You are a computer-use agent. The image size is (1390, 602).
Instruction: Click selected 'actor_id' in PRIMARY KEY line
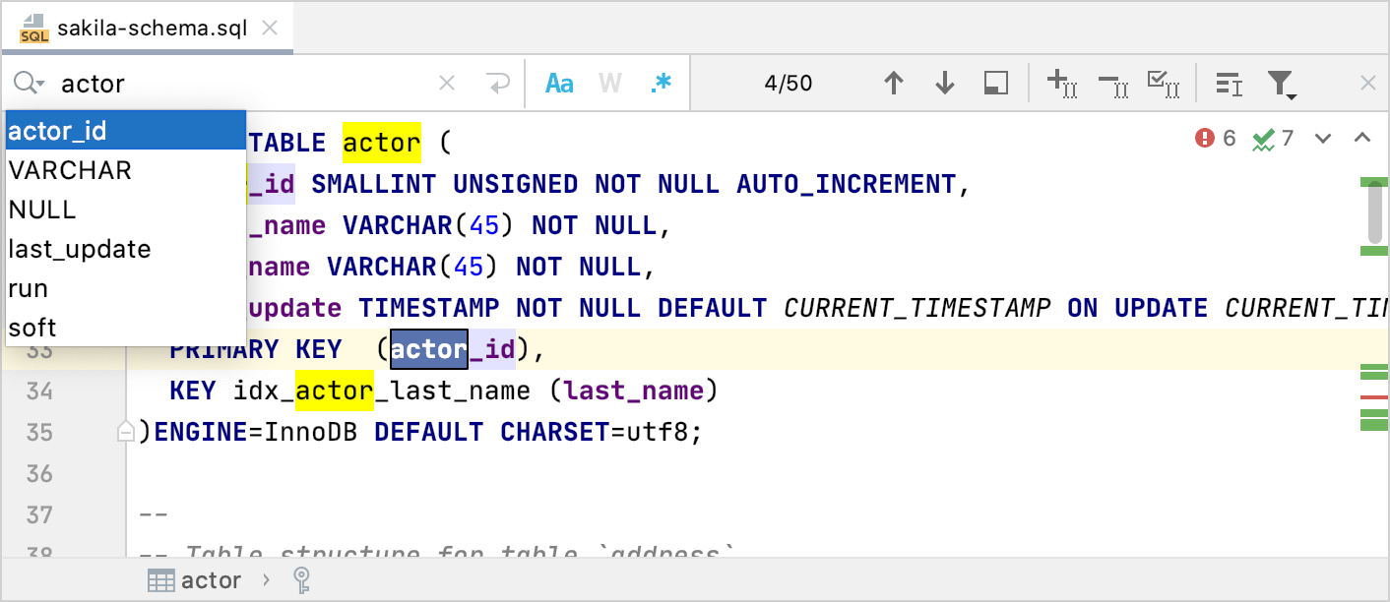453,349
